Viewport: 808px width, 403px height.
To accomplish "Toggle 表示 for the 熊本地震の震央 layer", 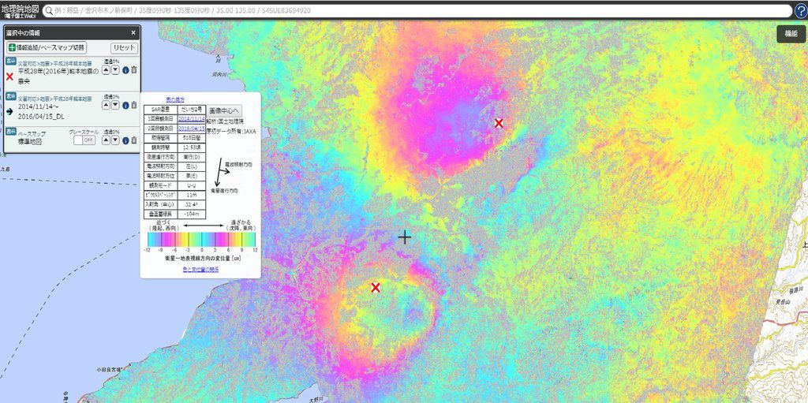I will click(10, 62).
